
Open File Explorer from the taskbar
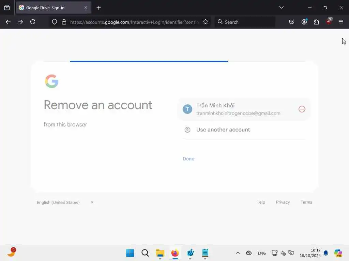pos(160,253)
